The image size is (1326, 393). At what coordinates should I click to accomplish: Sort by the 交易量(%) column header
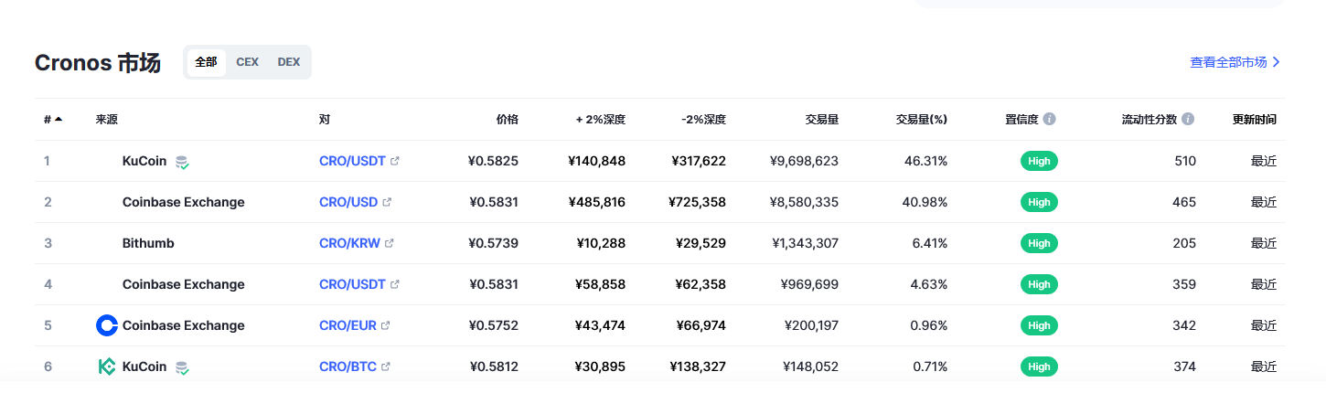(922, 119)
